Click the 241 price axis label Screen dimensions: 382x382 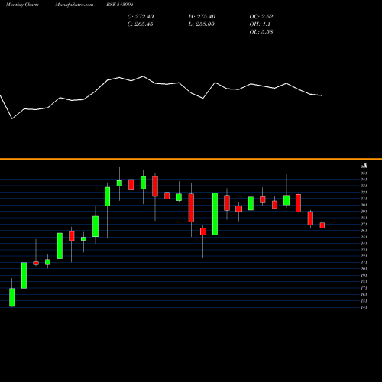click(364, 244)
